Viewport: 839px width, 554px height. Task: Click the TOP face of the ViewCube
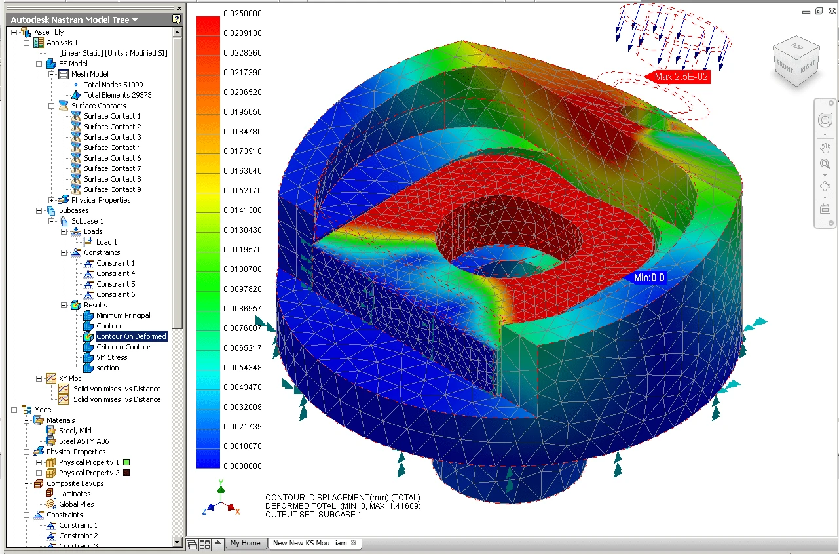click(x=796, y=47)
